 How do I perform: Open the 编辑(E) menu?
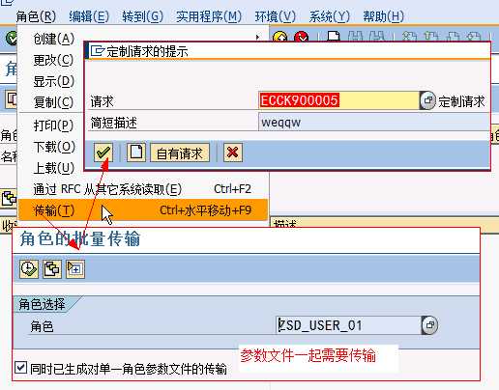tap(89, 16)
